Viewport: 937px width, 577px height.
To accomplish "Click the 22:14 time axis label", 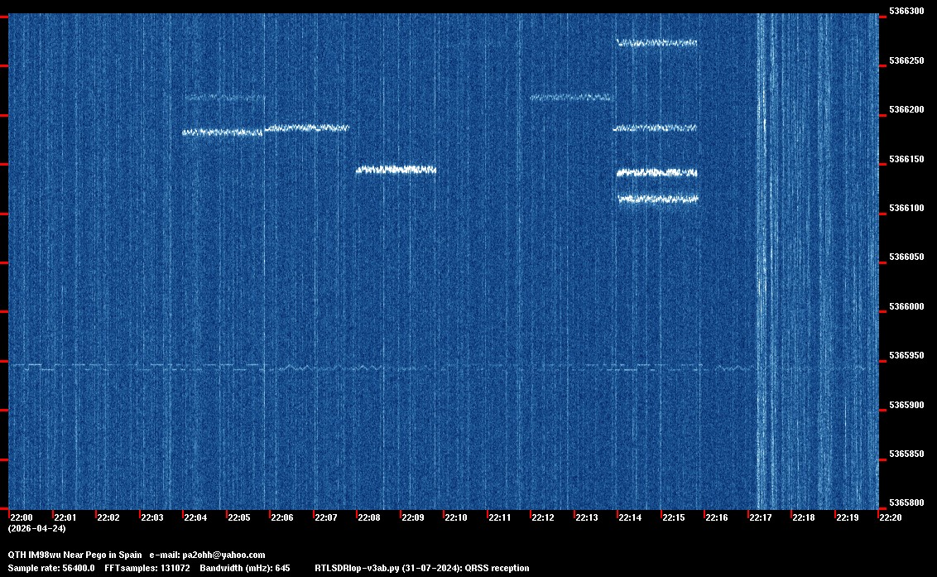I will coord(630,517).
